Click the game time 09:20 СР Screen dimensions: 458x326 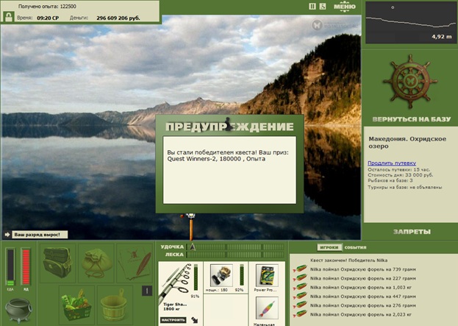(x=48, y=18)
